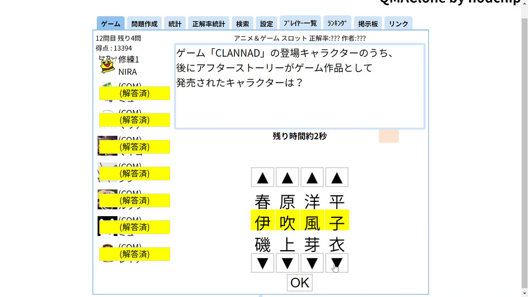Open the 検索 tab
Screen dimensions: 528x297
pyautogui.click(x=243, y=23)
